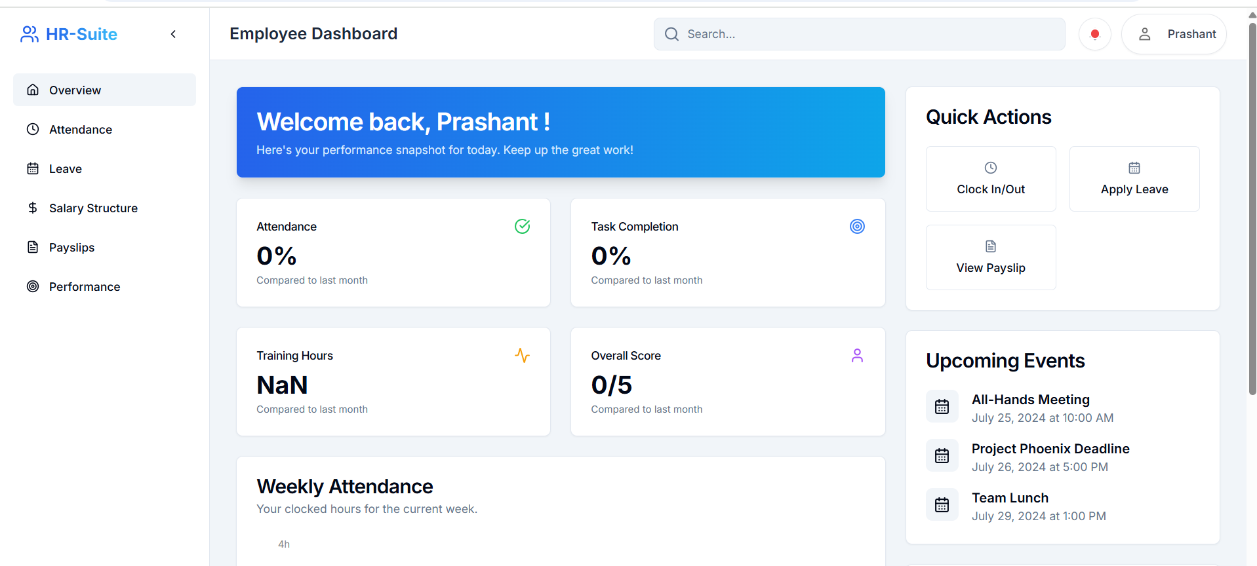
Task: Click the Task Completion 0% value
Action: click(611, 255)
